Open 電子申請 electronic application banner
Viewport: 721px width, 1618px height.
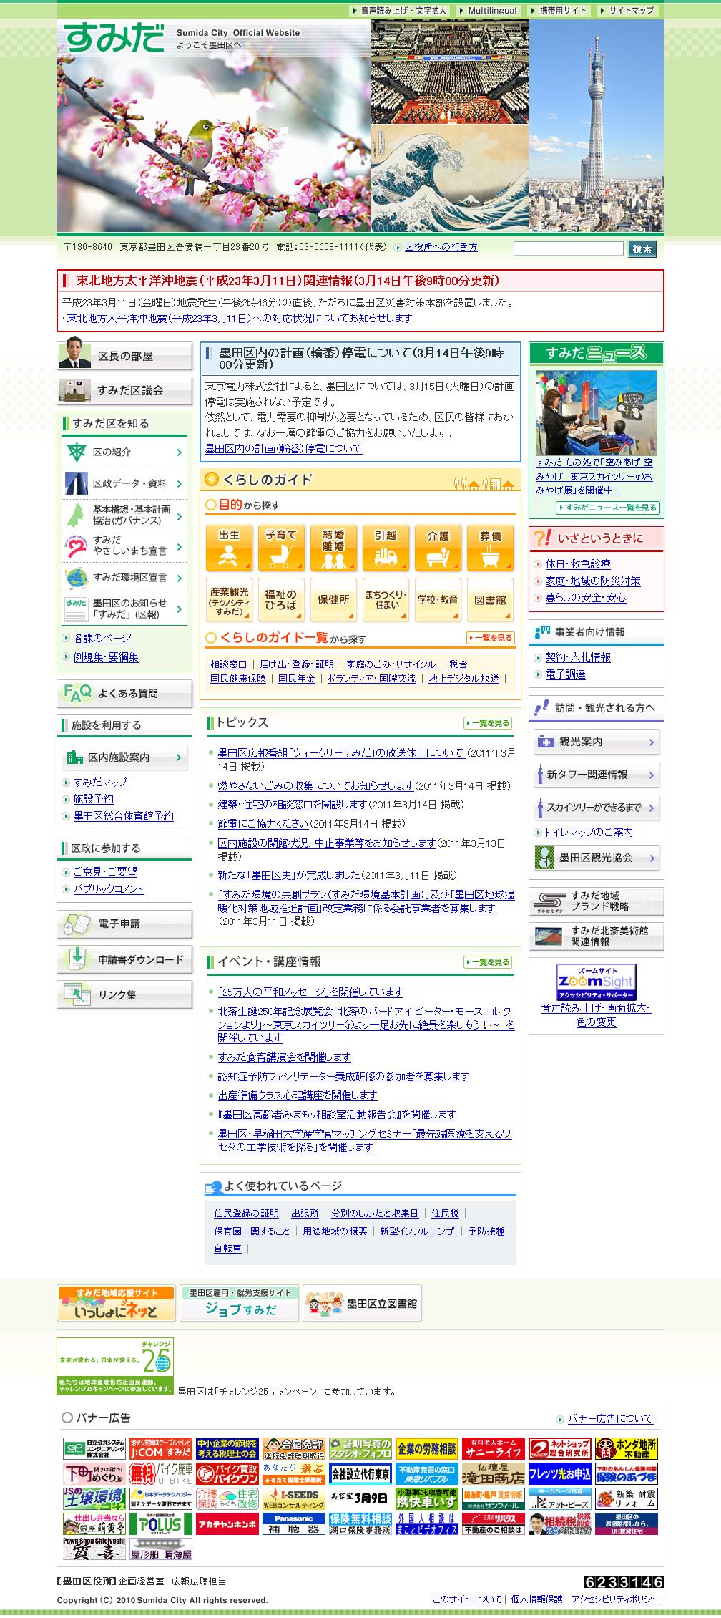tap(124, 924)
